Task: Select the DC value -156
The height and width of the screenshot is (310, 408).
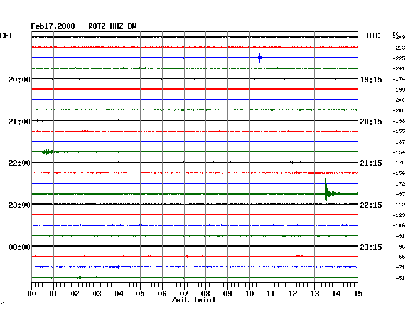Action: coord(399,173)
